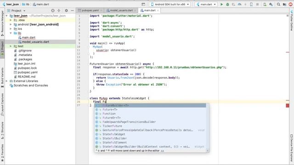Click completion popup options icon at bottom right
The height and width of the screenshot is (165, 294).
coord(208,150)
